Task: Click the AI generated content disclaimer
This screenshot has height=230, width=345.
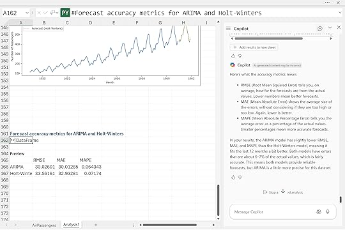Action: (x=277, y=65)
